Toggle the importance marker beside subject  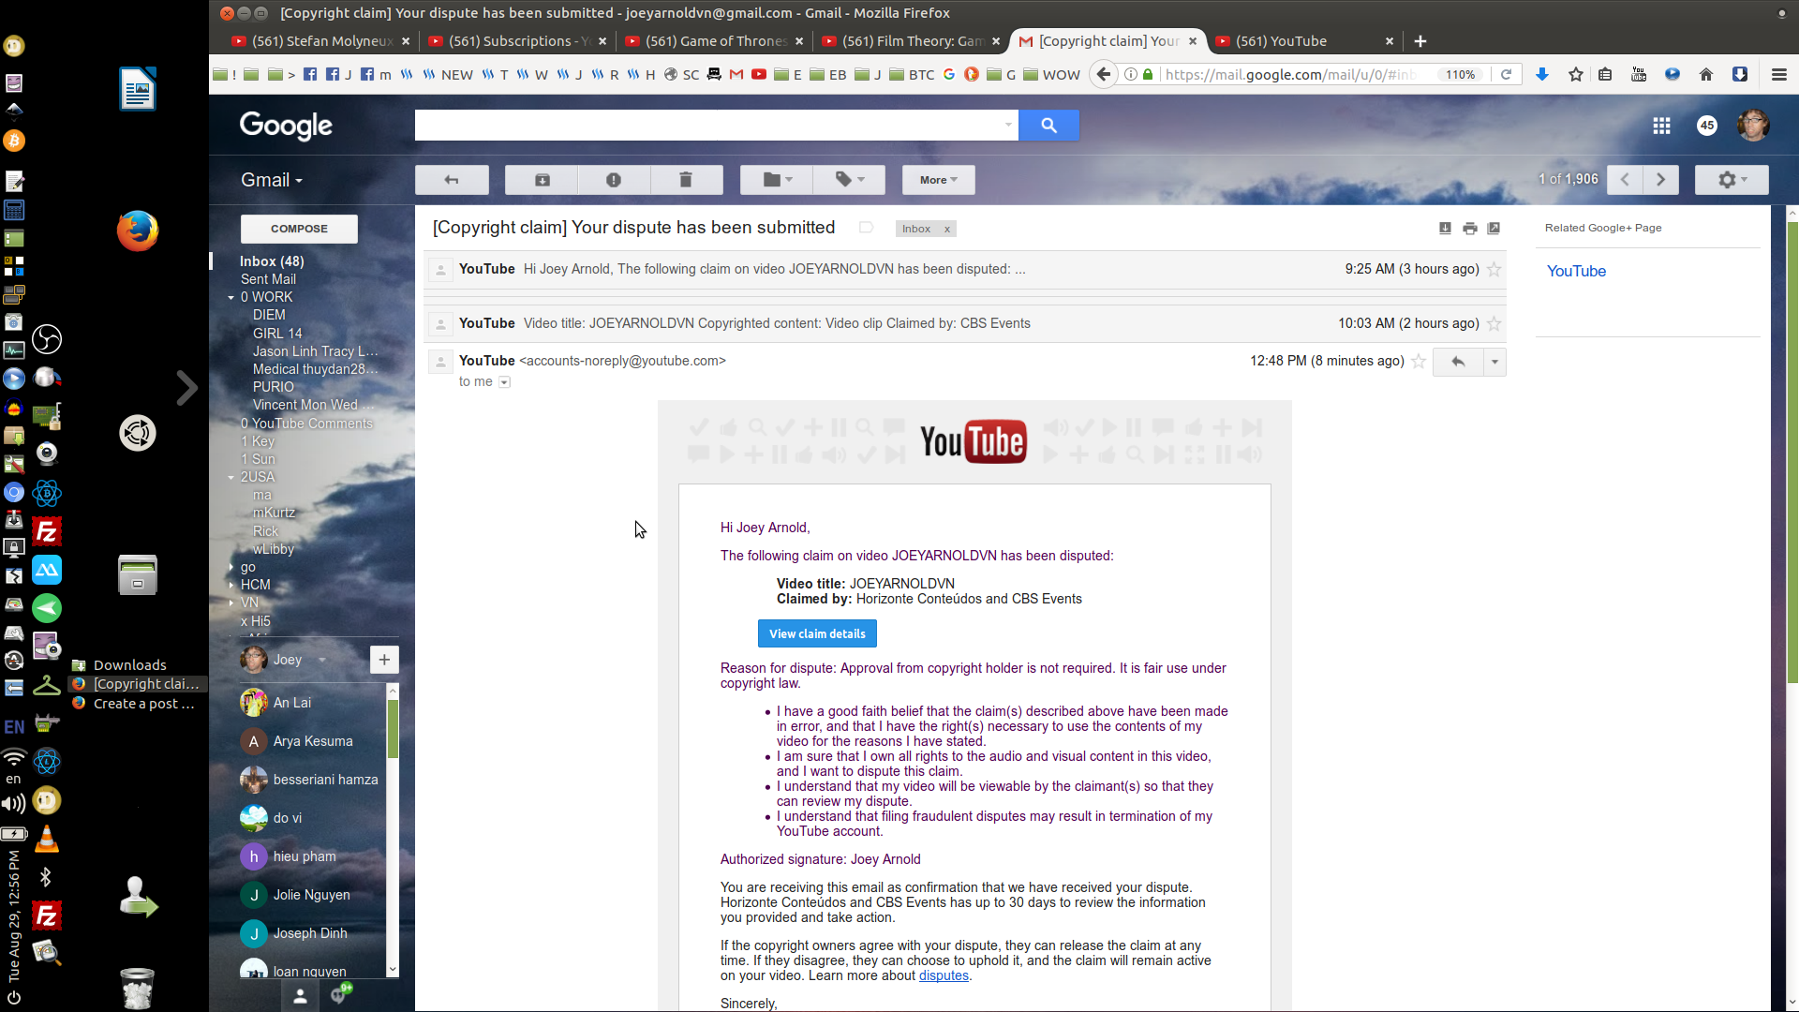point(866,228)
